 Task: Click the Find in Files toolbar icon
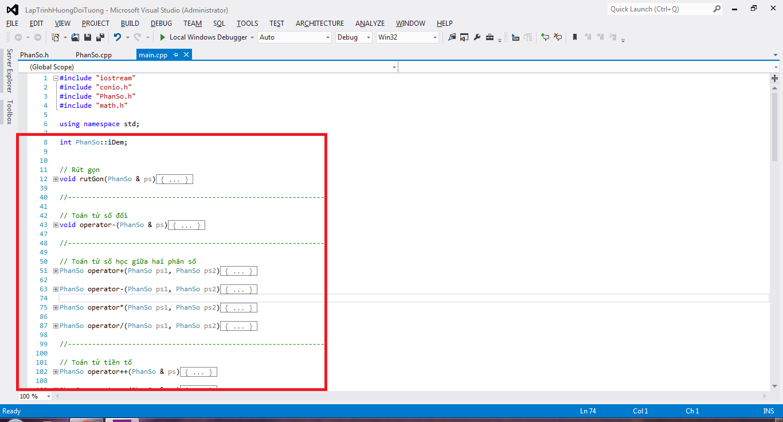pos(452,37)
